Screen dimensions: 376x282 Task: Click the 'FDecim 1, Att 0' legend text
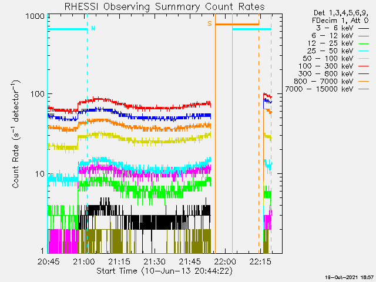point(340,21)
